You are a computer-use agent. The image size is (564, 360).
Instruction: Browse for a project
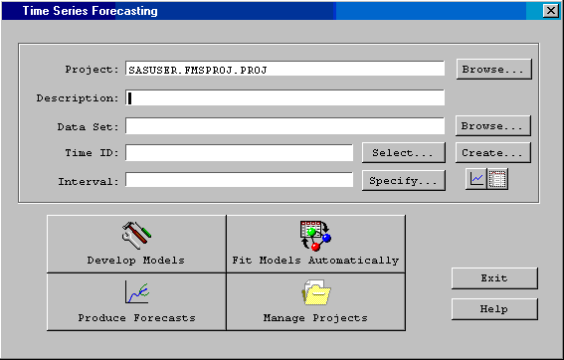pos(493,69)
